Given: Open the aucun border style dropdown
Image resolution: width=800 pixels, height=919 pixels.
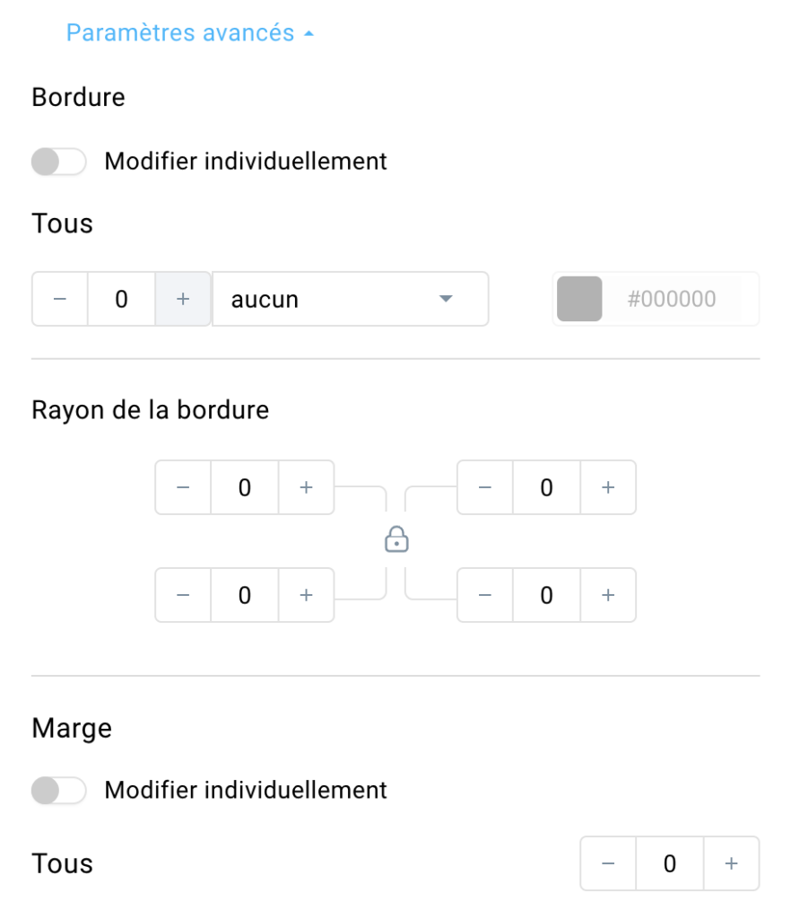Looking at the screenshot, I should point(350,299).
